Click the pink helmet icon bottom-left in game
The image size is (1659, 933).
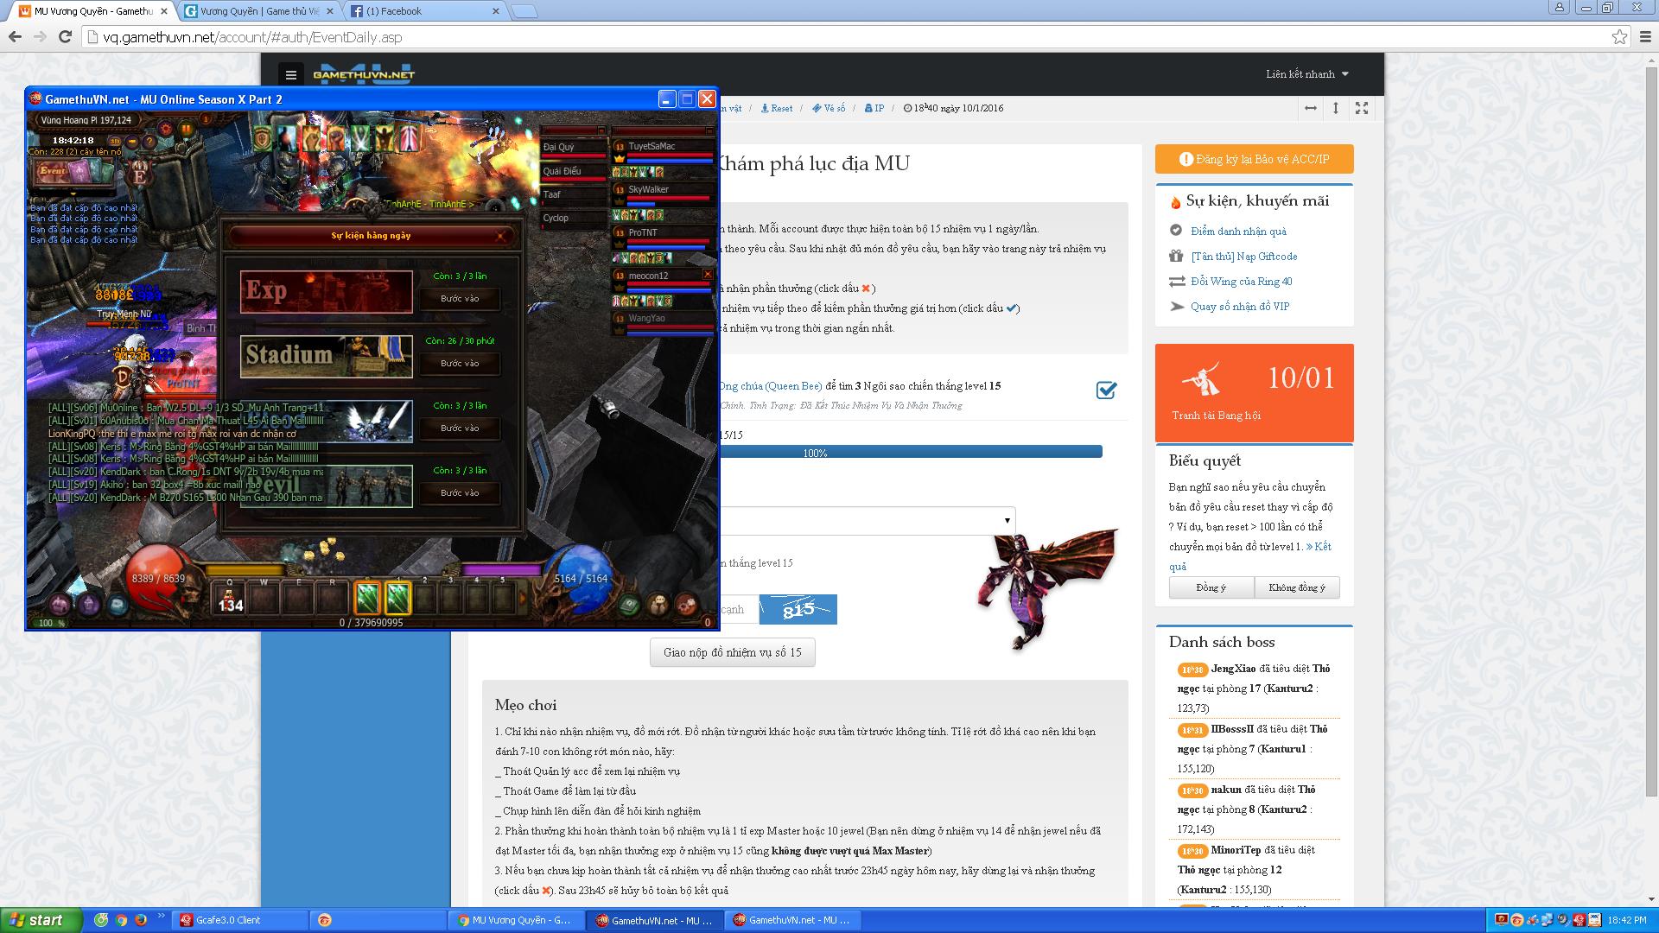[x=60, y=605]
